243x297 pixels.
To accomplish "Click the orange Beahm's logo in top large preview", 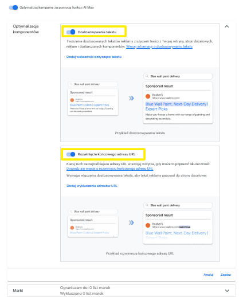I will click(148, 96).
